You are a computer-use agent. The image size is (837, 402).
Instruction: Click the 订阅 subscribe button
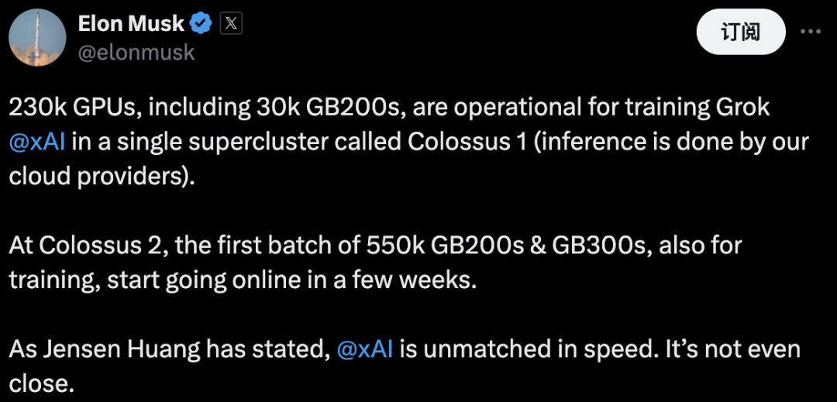(x=740, y=32)
